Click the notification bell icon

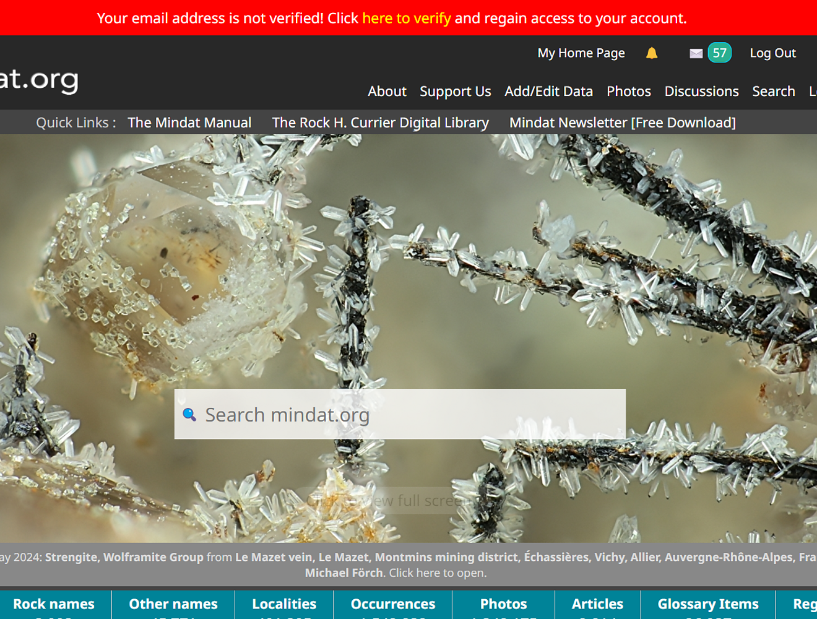coord(651,53)
